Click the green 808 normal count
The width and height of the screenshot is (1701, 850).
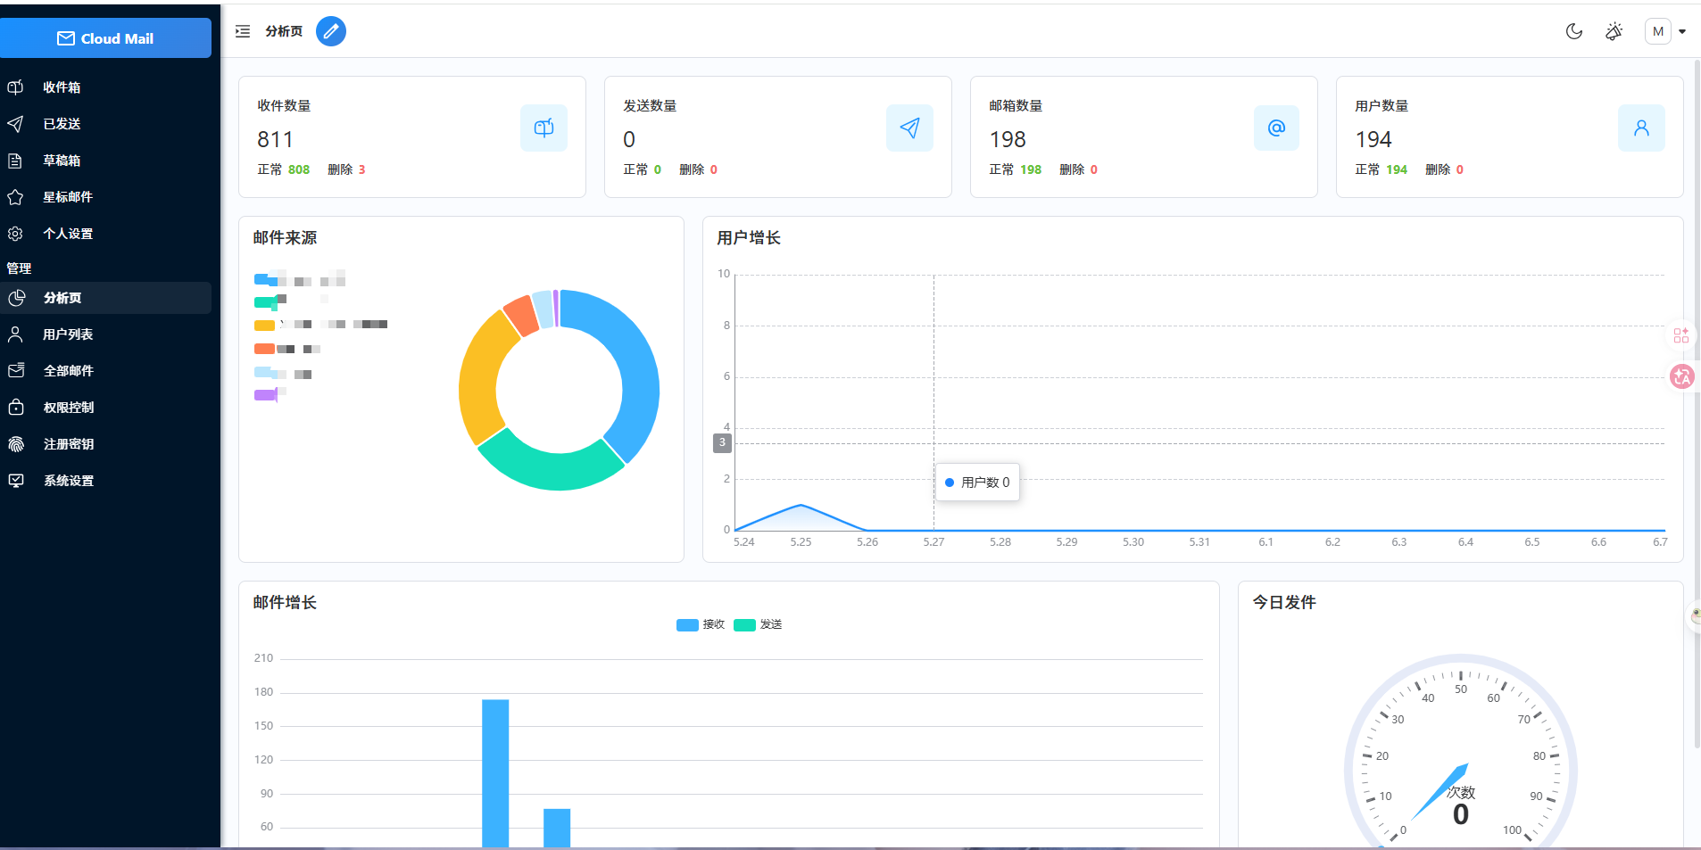299,169
